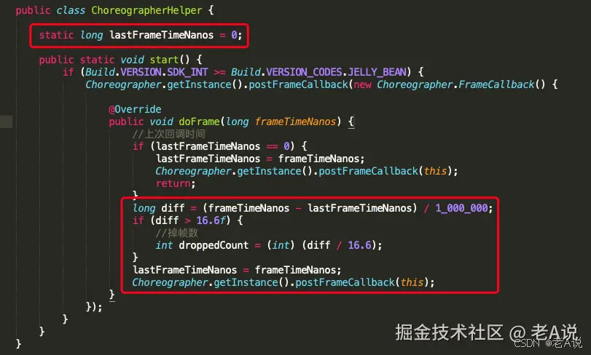This screenshot has width=591, height=355.
Task: Click the droppedCount variable
Action: 214,246
